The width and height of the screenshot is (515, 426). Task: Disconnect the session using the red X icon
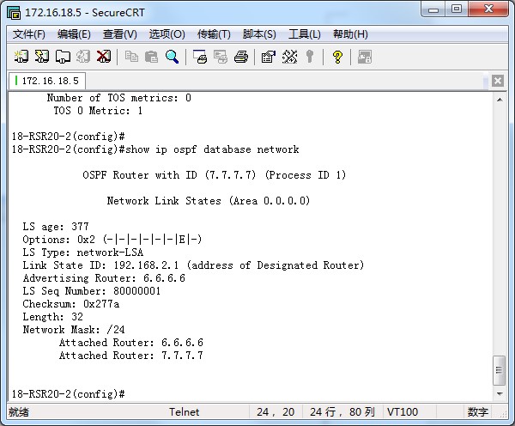tap(104, 58)
